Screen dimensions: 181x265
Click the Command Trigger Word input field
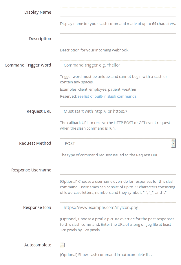(x=118, y=65)
